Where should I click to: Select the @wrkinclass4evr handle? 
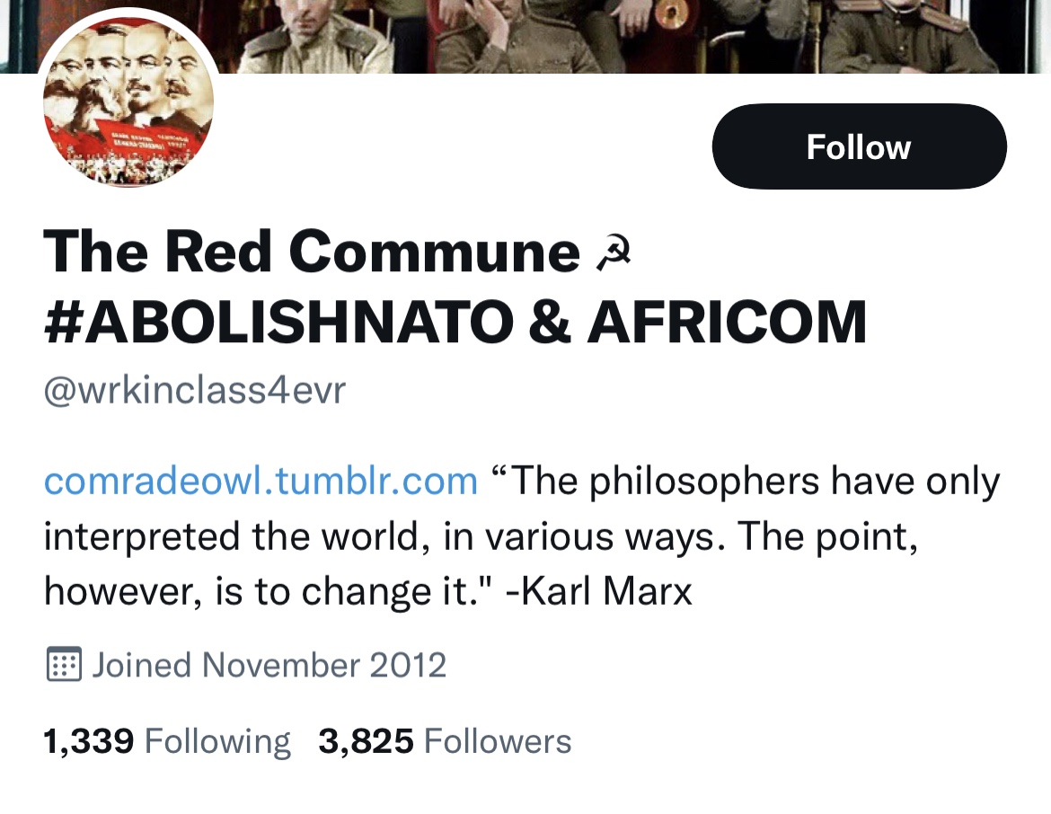[194, 392]
